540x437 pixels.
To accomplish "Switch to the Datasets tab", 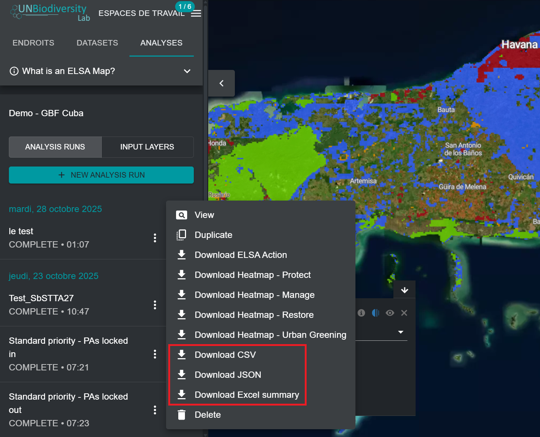I will click(97, 43).
